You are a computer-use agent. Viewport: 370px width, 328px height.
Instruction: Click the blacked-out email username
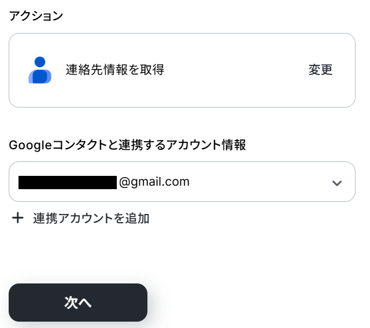pyautogui.click(x=68, y=182)
